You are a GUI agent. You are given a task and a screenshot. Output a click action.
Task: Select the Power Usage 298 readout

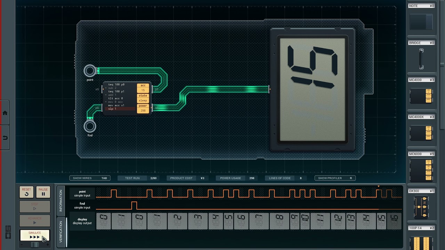point(236,178)
